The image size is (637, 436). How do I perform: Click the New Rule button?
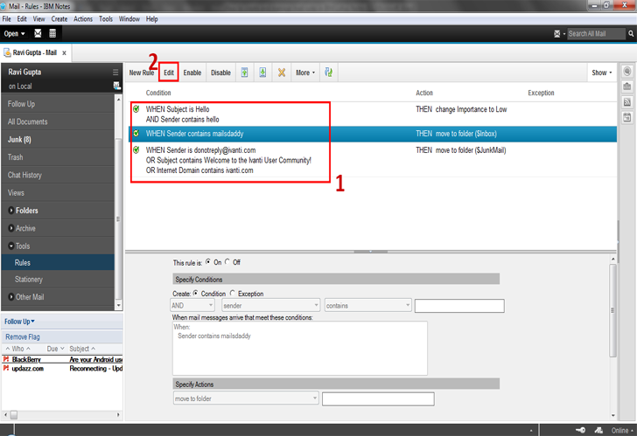142,73
